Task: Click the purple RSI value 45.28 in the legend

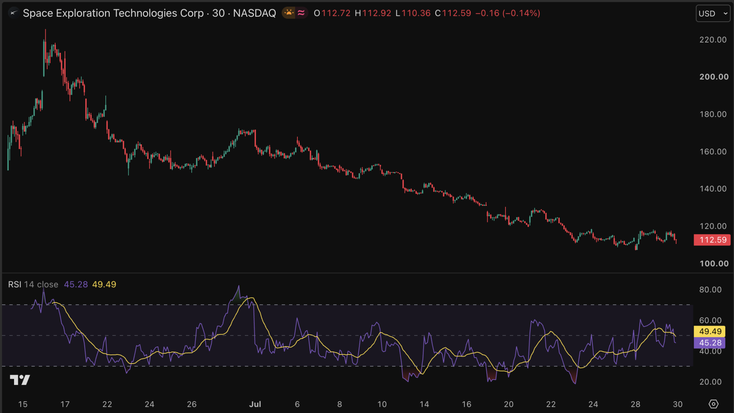Action: coord(76,284)
